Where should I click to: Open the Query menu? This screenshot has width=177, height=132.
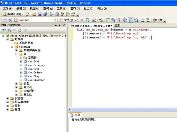[48, 9]
